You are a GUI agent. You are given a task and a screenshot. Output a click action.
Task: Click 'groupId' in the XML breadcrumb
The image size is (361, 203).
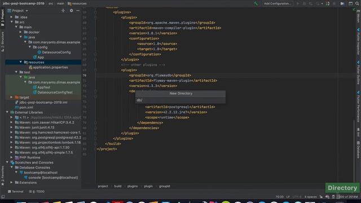point(164,186)
